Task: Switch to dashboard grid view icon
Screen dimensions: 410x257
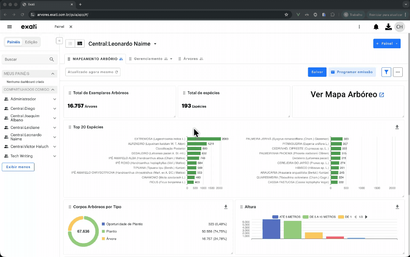Action: 80,44
